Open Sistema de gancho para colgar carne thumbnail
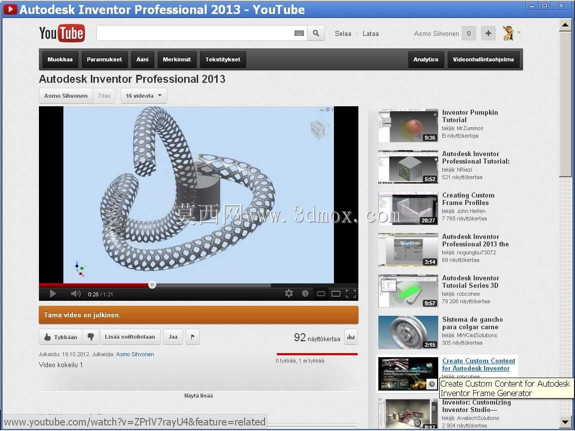 tap(408, 332)
